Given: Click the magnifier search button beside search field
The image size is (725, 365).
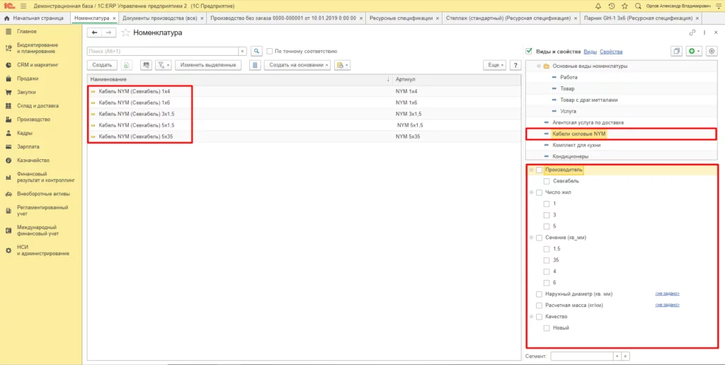Looking at the screenshot, I should 256,51.
